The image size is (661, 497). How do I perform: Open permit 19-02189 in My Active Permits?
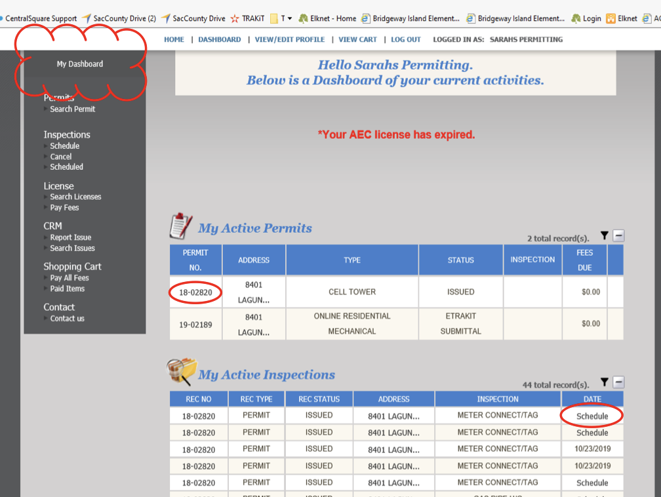195,325
